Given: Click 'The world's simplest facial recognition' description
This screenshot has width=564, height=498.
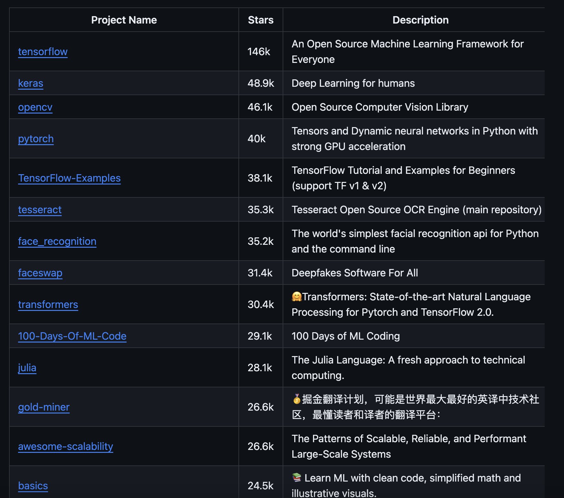Looking at the screenshot, I should pos(415,241).
